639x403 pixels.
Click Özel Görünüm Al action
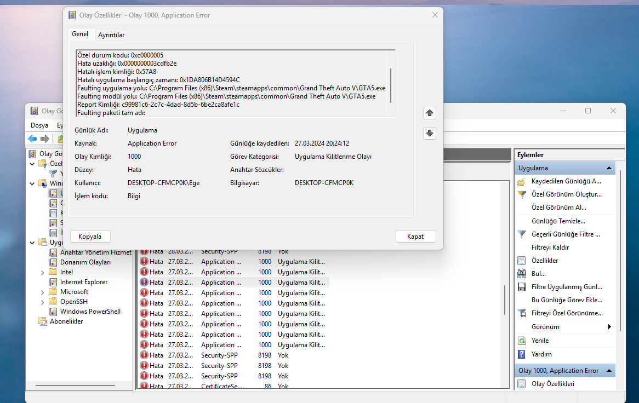[559, 207]
